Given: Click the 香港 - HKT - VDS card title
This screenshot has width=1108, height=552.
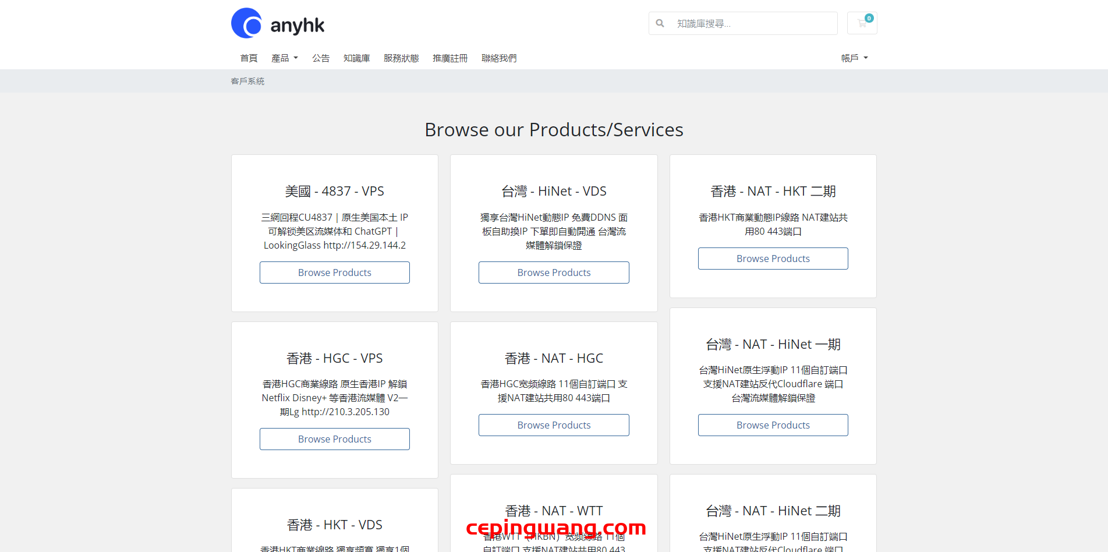Looking at the screenshot, I should click(334, 525).
